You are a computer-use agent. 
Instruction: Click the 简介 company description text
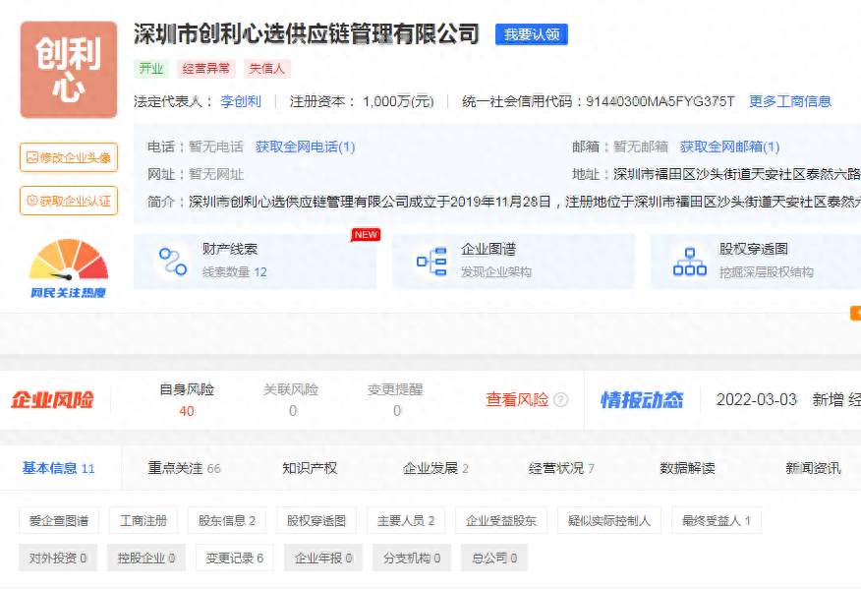pyautogui.click(x=525, y=202)
